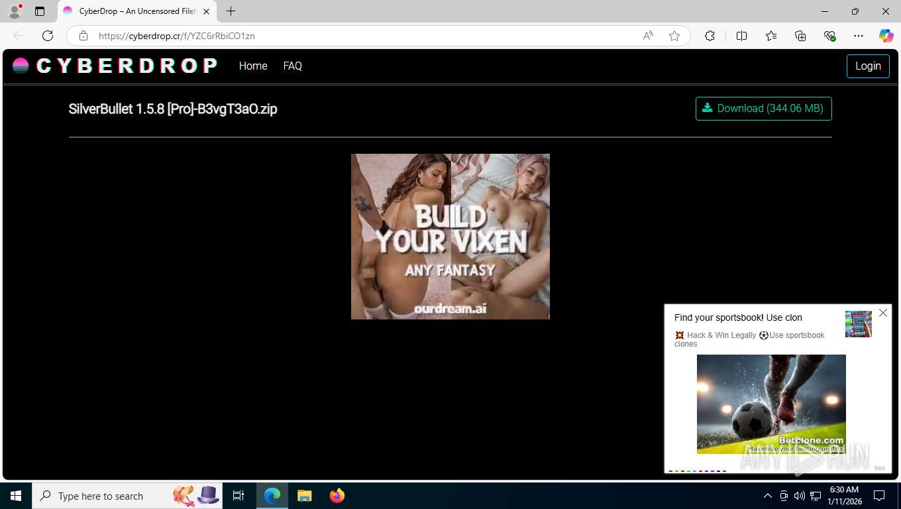Show hidden system tray icons
This screenshot has width=901, height=509.
click(768, 496)
